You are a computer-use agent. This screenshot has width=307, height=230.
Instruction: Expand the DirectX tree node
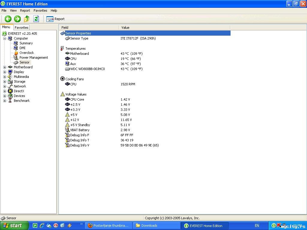(x=5, y=91)
